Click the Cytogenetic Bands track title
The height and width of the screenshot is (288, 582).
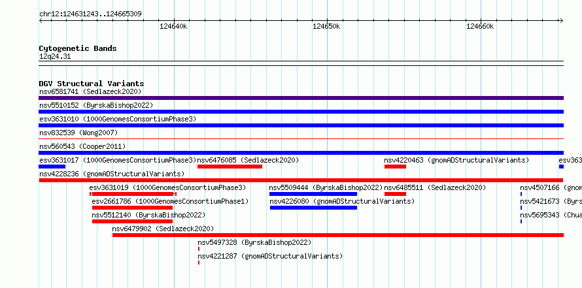click(x=78, y=48)
